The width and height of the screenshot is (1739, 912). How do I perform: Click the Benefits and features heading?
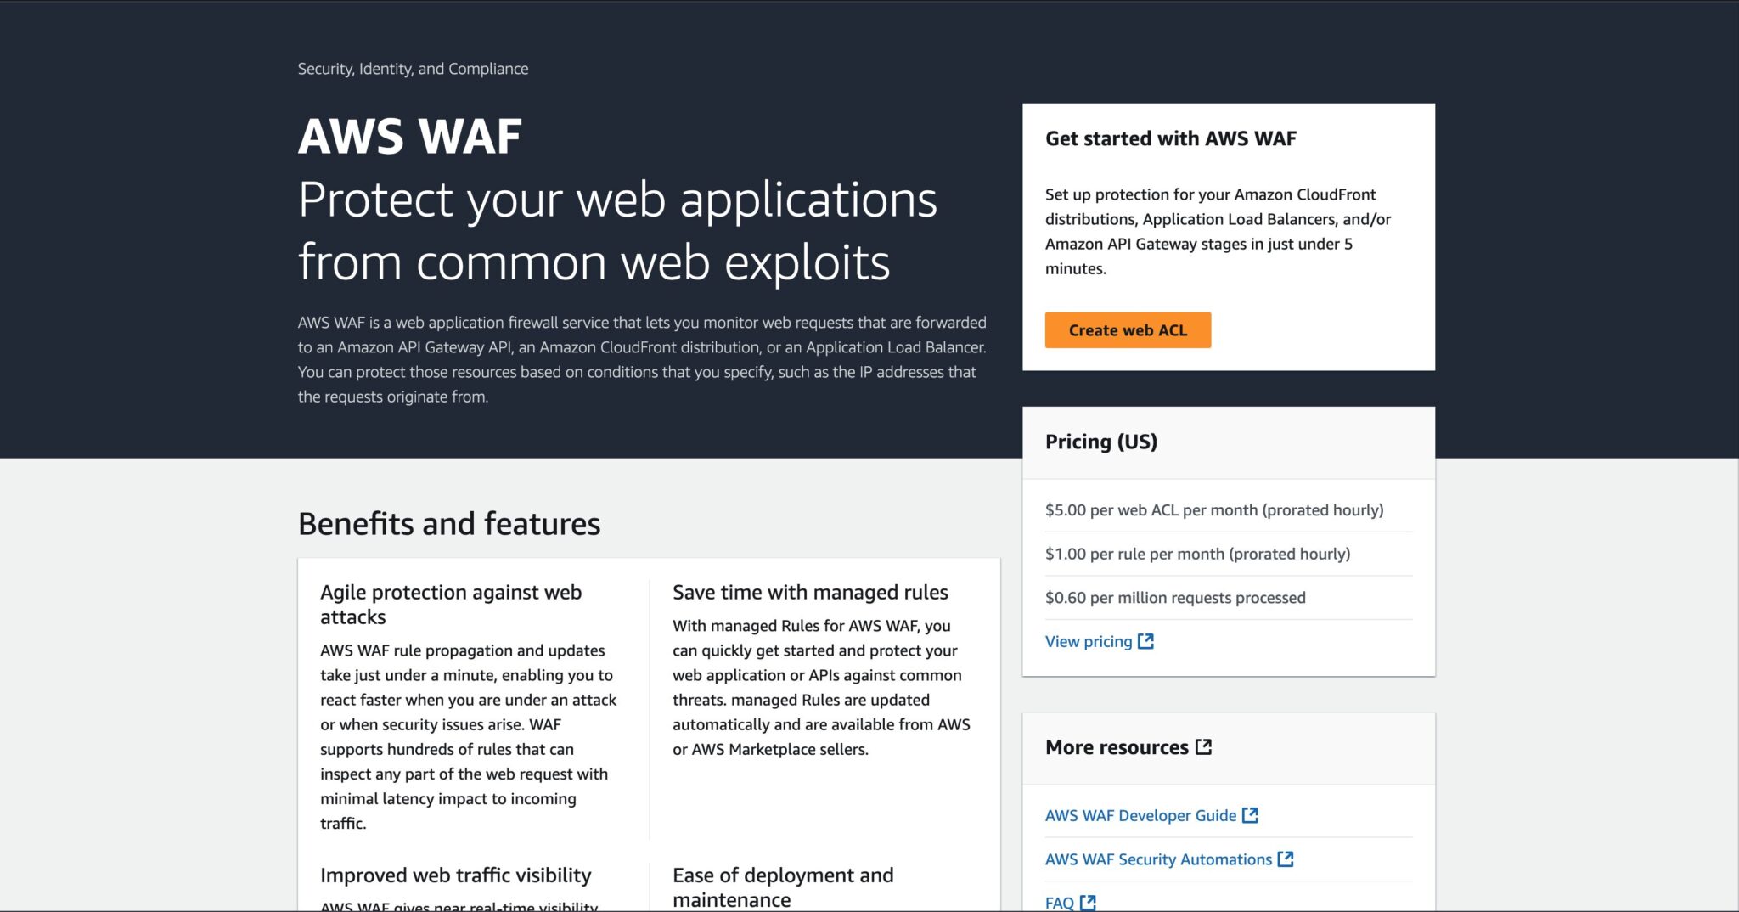click(448, 523)
